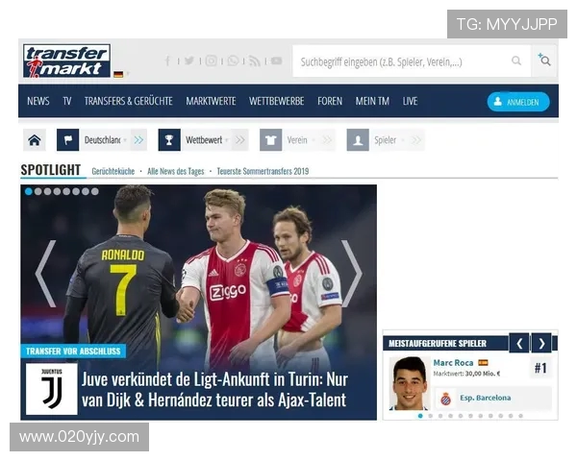Select the second player carousel dot
Screen dimensions: 577x461
click(x=430, y=416)
